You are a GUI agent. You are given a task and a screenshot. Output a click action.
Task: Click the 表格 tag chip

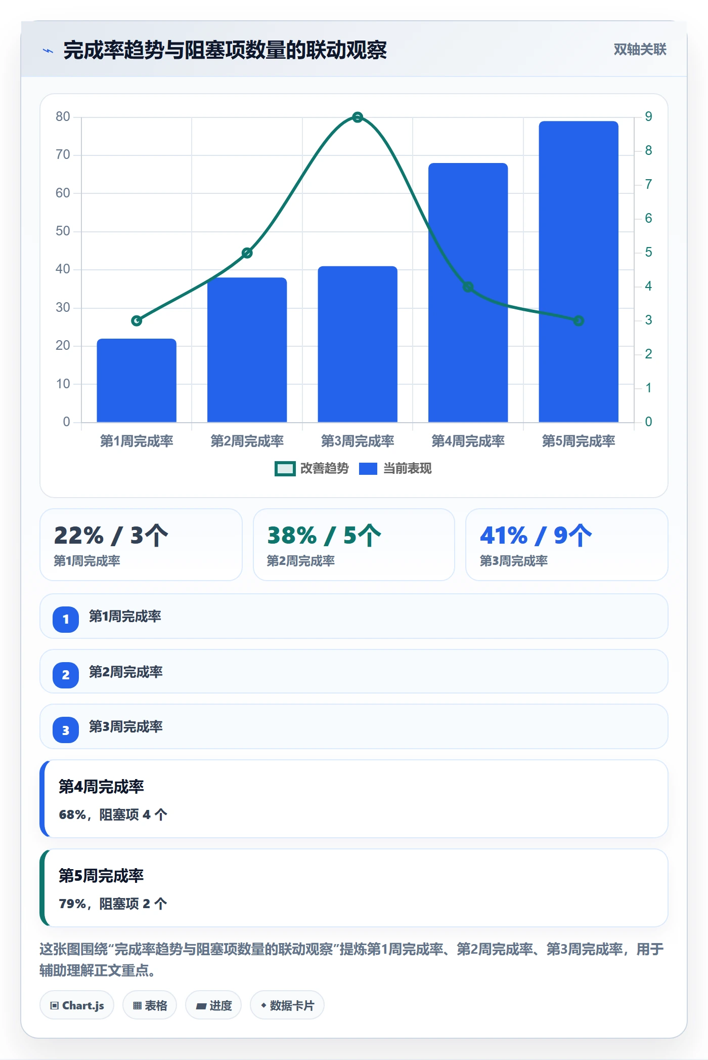coord(150,1005)
